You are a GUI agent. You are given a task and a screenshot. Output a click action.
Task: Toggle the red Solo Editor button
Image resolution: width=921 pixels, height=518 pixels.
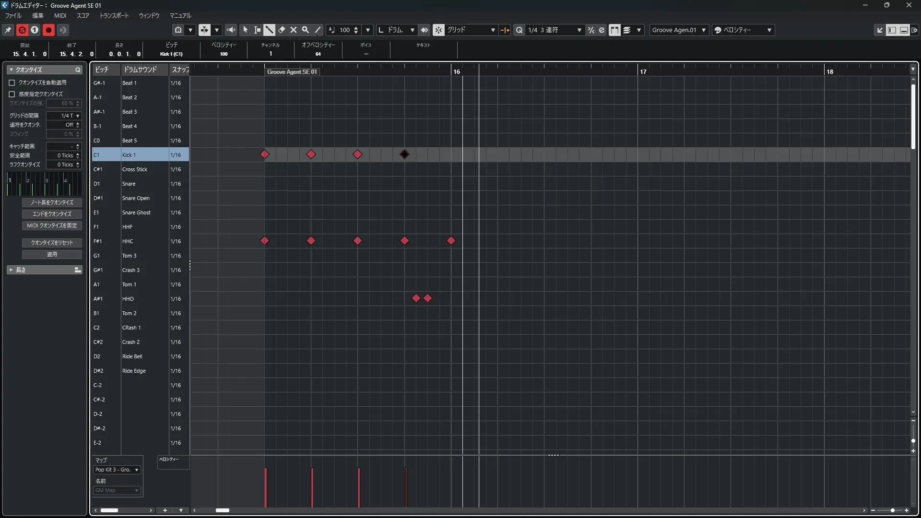(x=22, y=30)
